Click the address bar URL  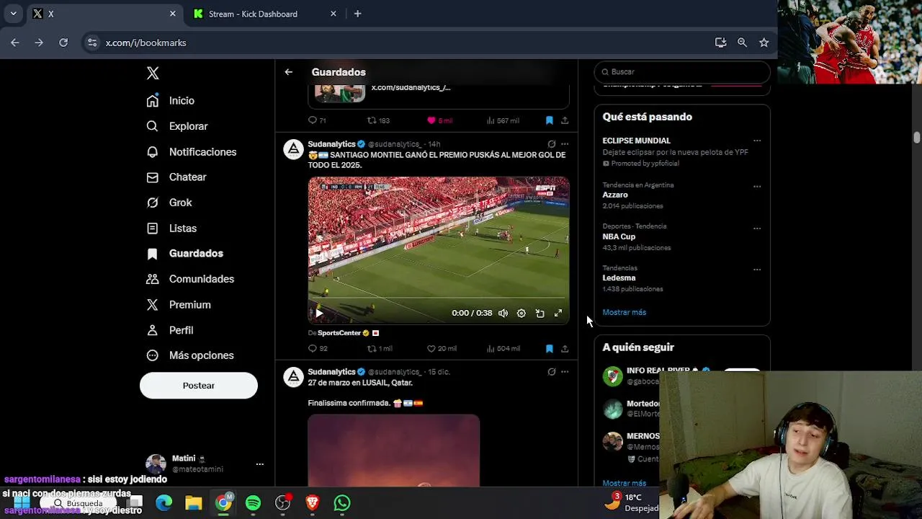(146, 43)
